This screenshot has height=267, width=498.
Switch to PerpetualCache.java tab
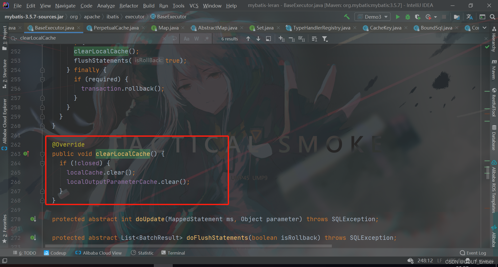[x=116, y=28]
